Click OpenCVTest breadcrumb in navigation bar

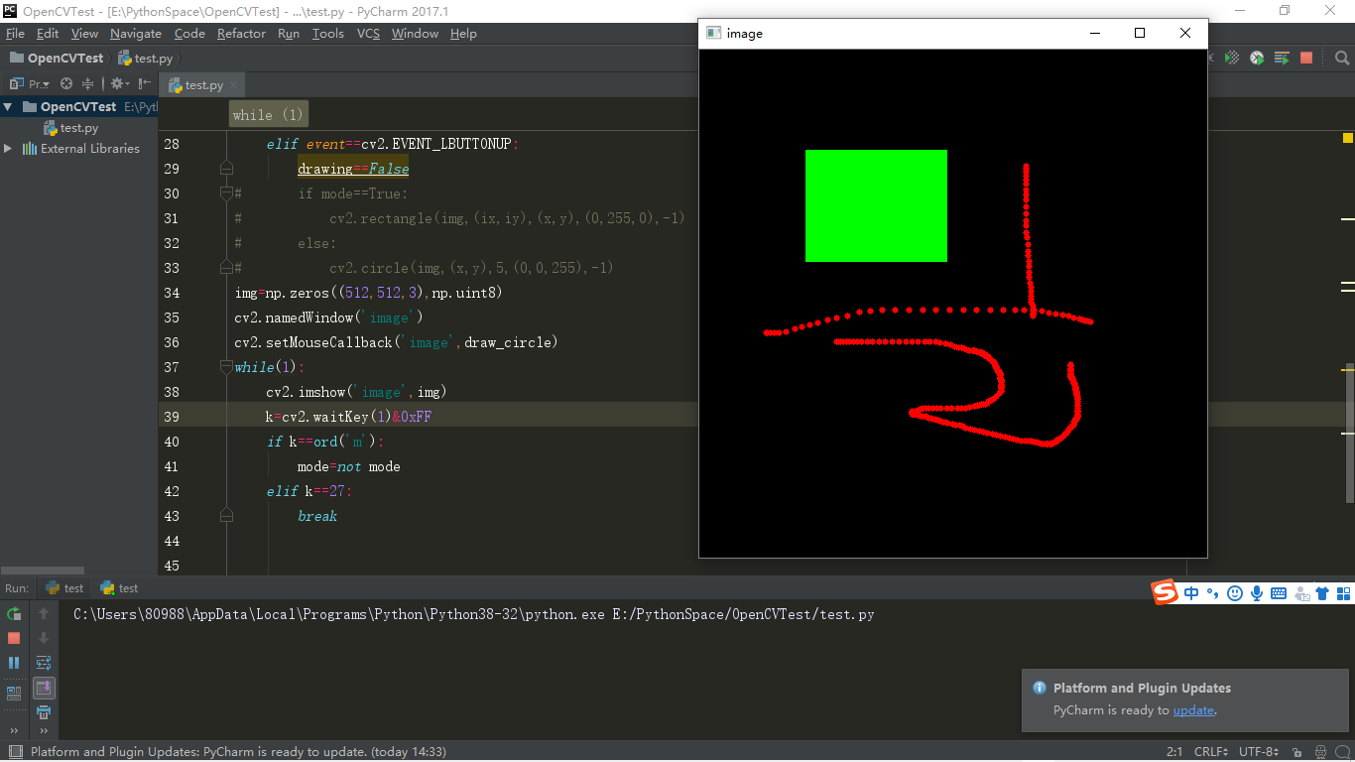tap(57, 59)
